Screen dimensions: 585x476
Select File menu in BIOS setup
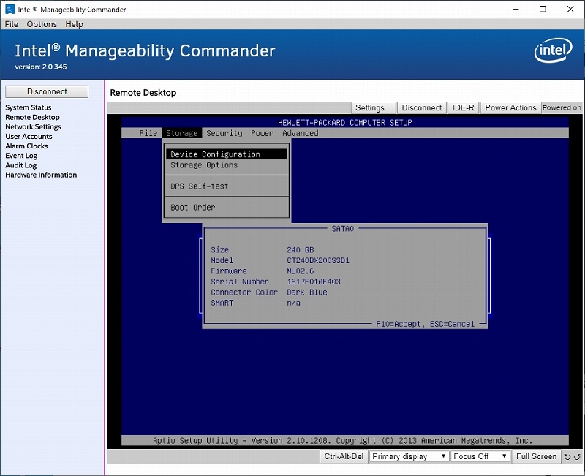click(x=148, y=133)
